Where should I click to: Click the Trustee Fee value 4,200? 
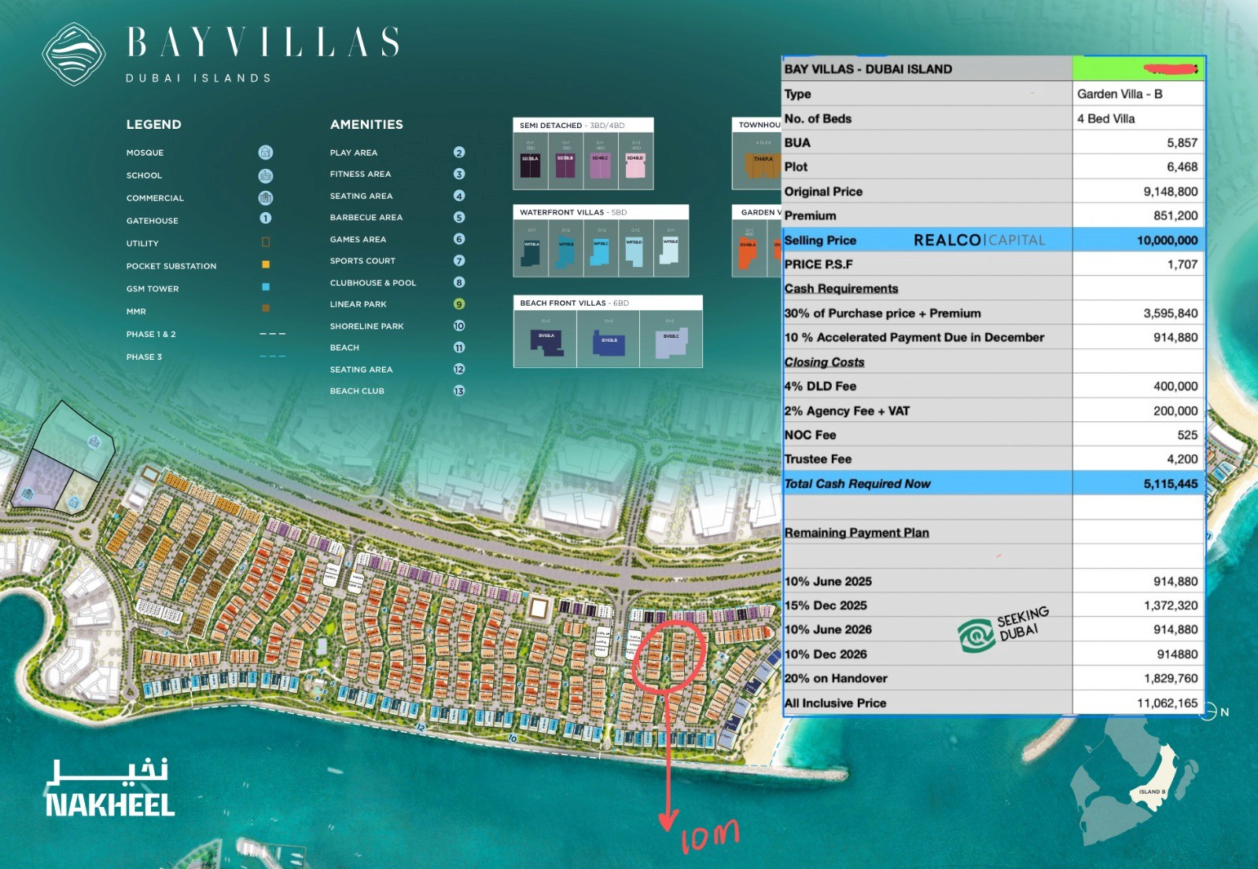point(1182,459)
